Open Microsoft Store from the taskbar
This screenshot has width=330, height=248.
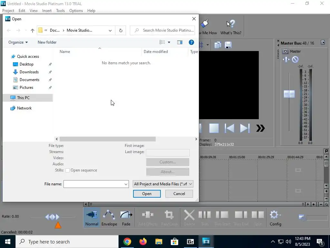pos(174,242)
